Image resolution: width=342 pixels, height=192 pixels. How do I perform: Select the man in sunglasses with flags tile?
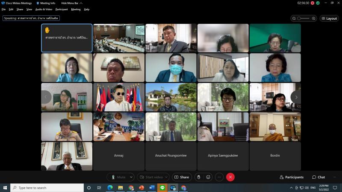[119, 97]
